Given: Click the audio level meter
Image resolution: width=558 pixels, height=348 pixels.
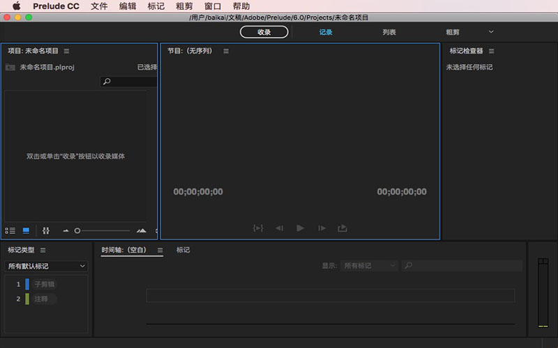Looking at the screenshot, I should pyautogui.click(x=543, y=293).
